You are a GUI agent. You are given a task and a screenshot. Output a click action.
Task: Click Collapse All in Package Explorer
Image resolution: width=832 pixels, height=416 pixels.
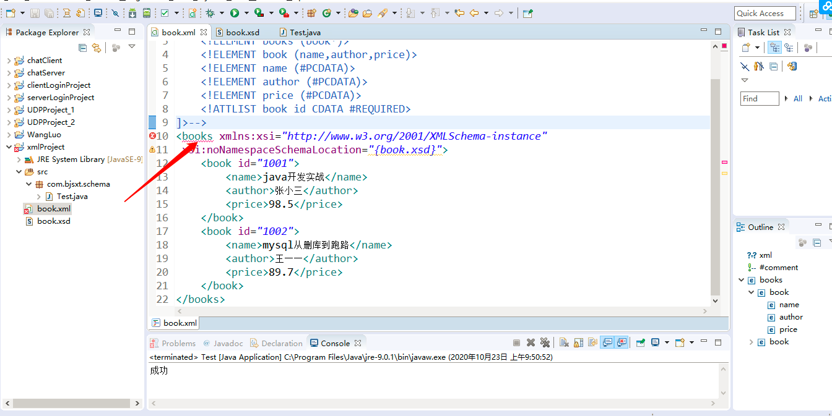(x=83, y=48)
